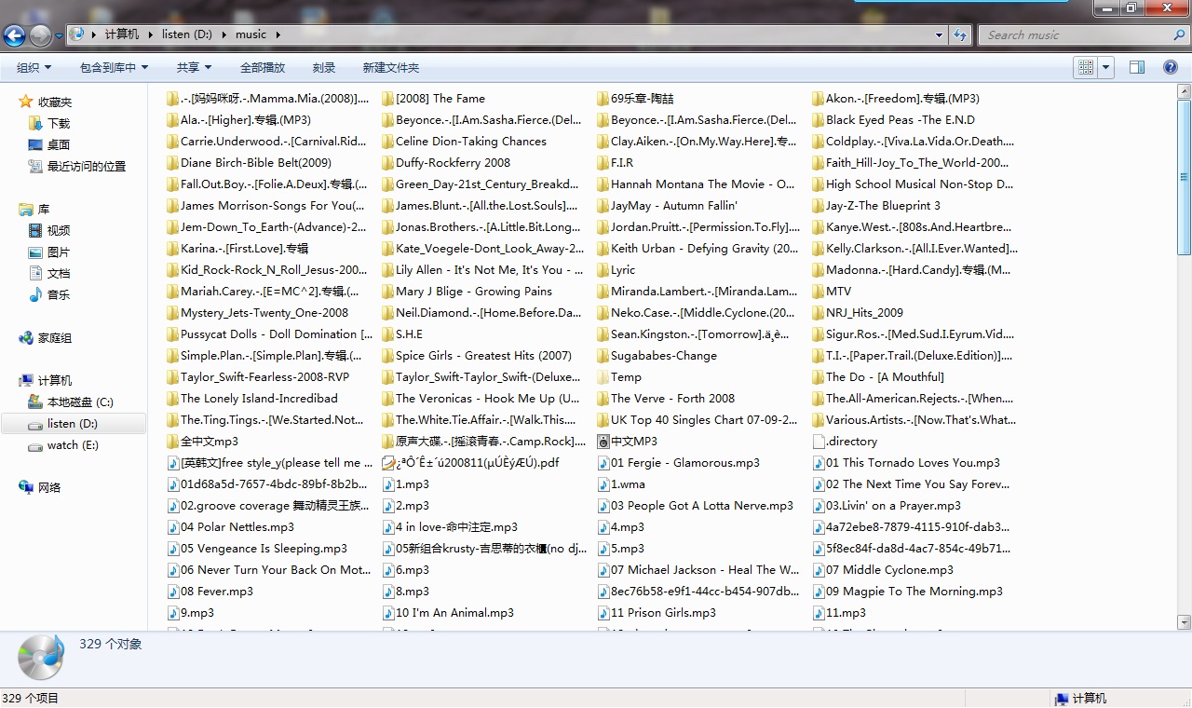Open the recent pages dropdown arrow

(60, 35)
